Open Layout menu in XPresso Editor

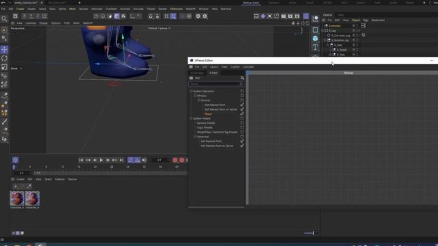[x=214, y=67]
